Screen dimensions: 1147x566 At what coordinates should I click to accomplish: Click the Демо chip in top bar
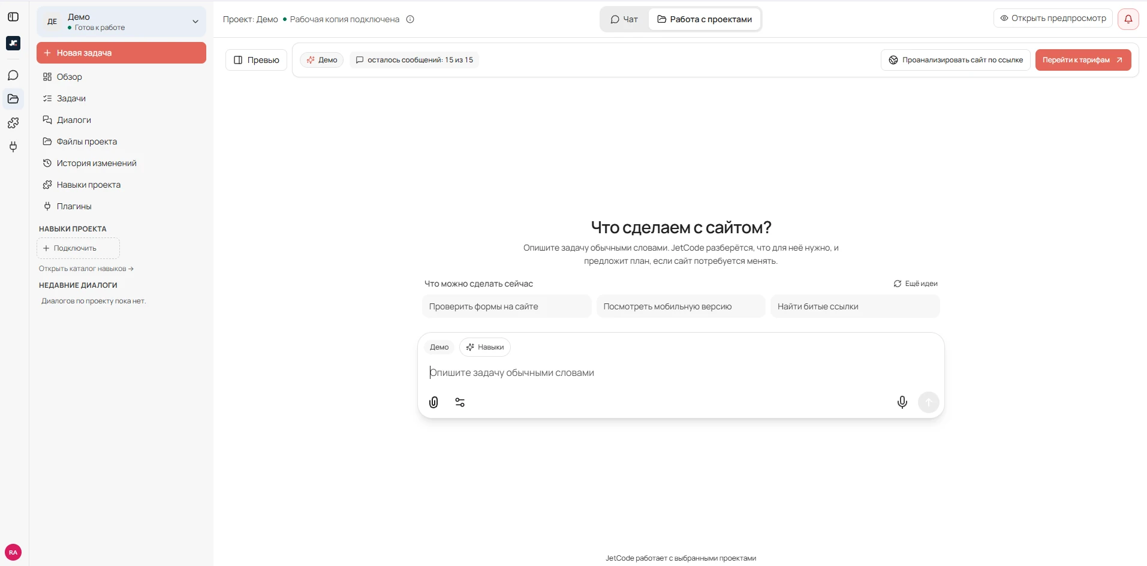[x=322, y=60]
